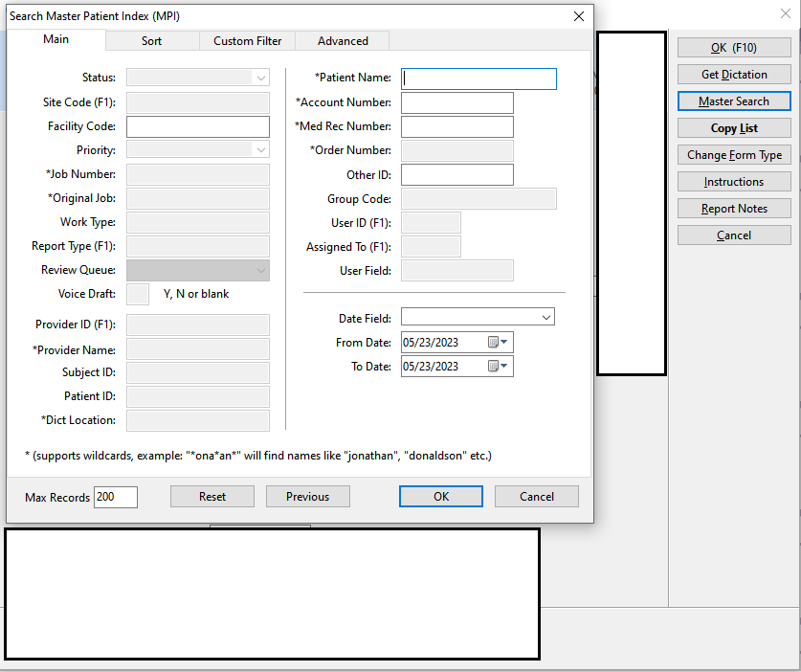Image resolution: width=801 pixels, height=672 pixels.
Task: Click the Get Dictation button
Action: [734, 75]
